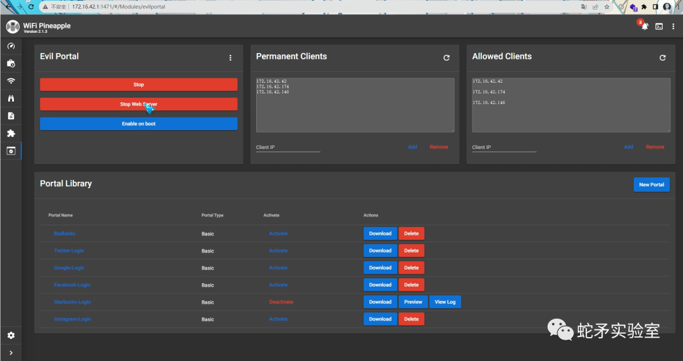Screen dimensions: 683x361
Task: Open the Settings gear in sidebar
Action: (x=11, y=335)
